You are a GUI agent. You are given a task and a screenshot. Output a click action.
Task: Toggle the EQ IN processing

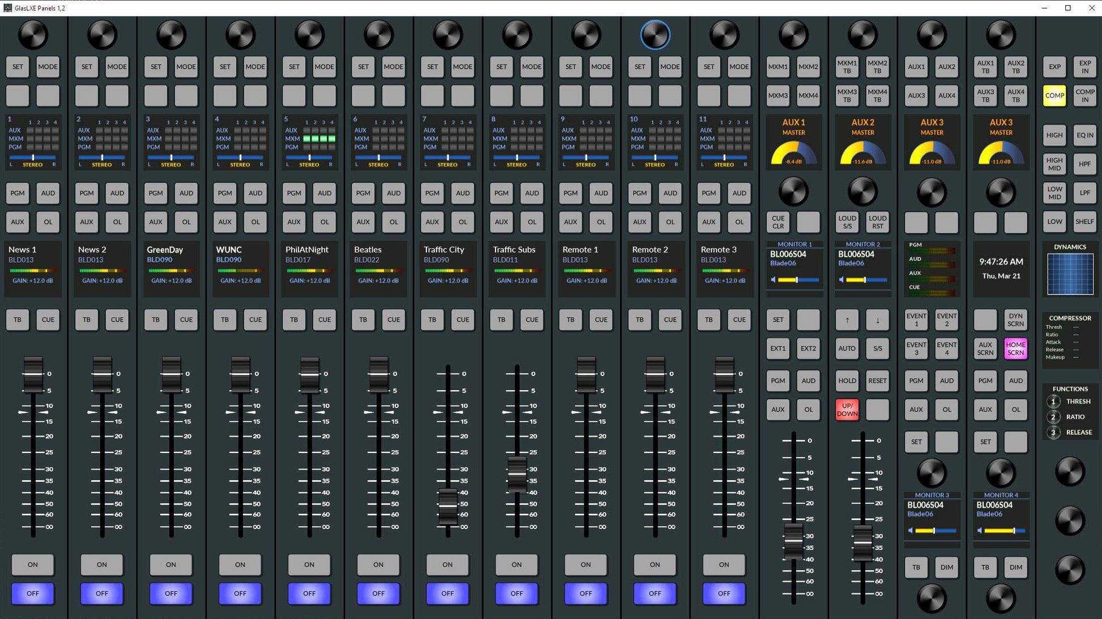(1085, 135)
